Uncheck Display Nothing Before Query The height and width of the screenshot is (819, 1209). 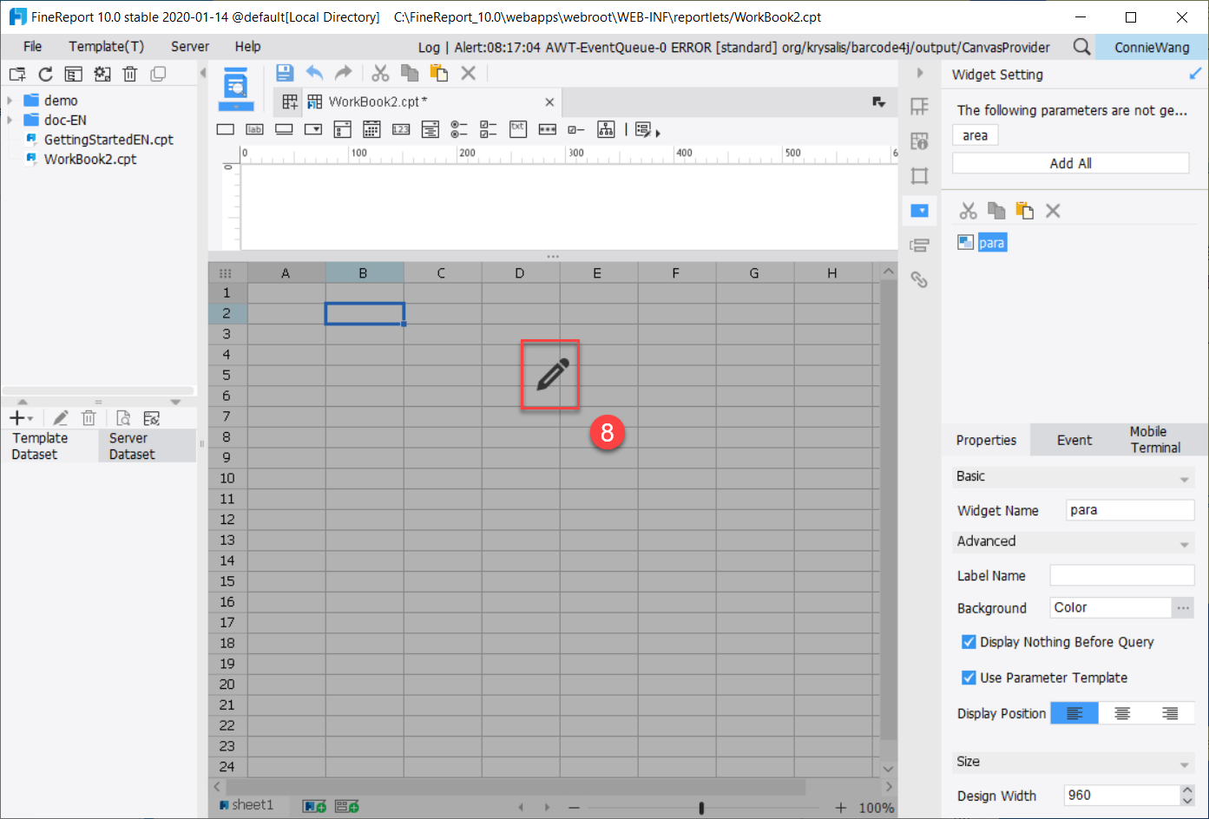tap(969, 642)
